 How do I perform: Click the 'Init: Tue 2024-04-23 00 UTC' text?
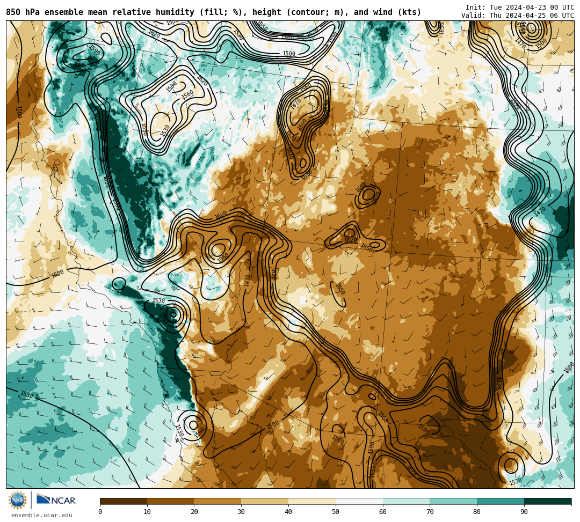pos(520,8)
